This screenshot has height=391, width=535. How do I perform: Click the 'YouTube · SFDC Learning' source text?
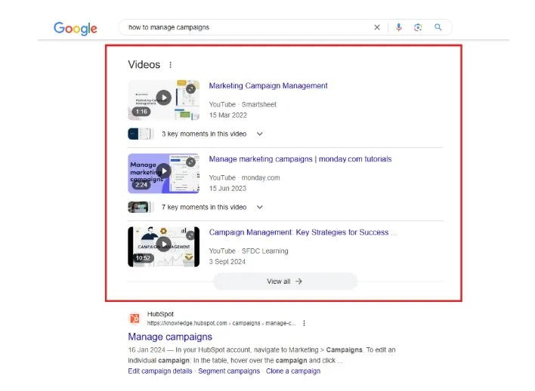(249, 251)
